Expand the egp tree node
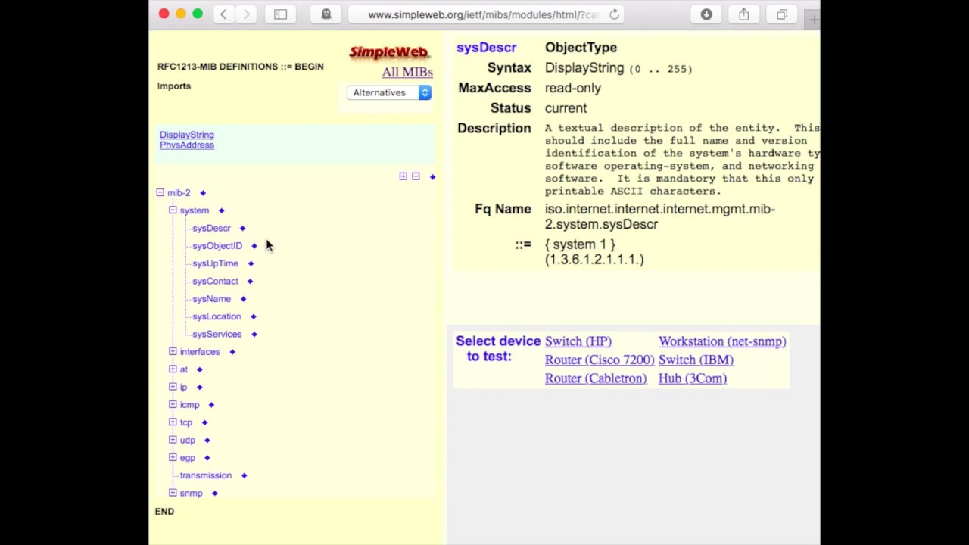 point(173,457)
